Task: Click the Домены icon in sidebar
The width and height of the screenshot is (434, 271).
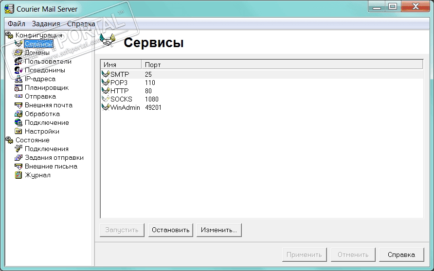Action: point(18,52)
